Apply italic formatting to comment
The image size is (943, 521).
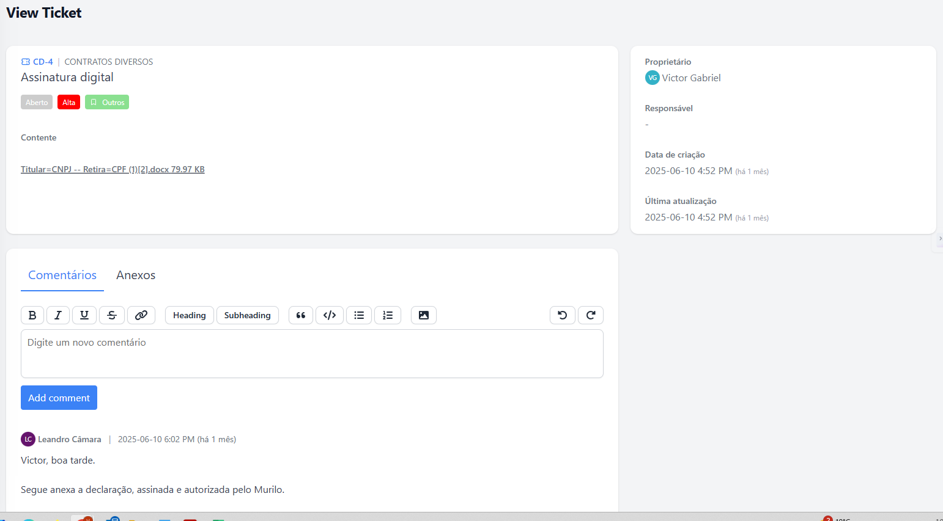pos(58,315)
